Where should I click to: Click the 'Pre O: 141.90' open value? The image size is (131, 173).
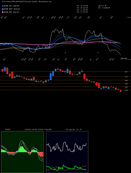(82, 6)
